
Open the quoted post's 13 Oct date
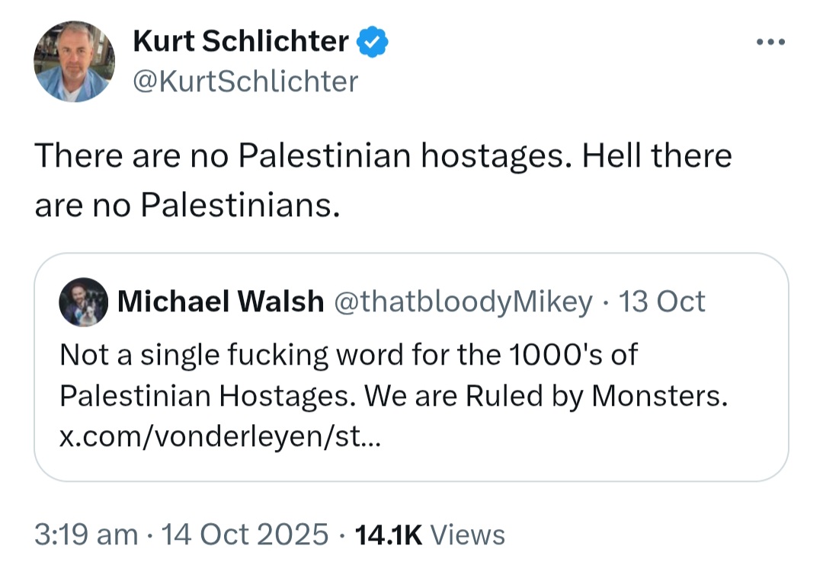[x=661, y=302]
